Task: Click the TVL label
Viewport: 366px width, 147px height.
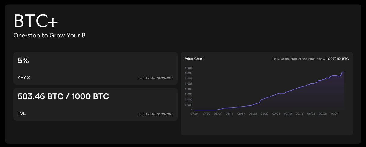Action: tap(22, 113)
